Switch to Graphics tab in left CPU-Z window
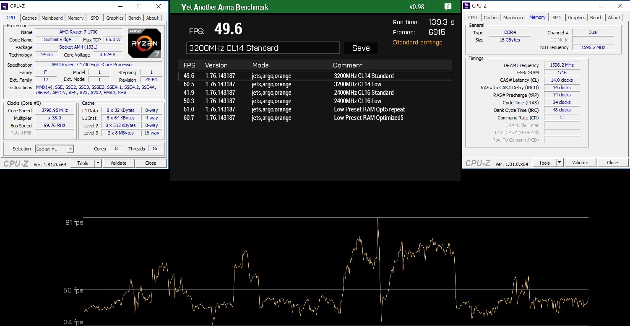Viewport: 630px width, 326px height. [x=115, y=18]
